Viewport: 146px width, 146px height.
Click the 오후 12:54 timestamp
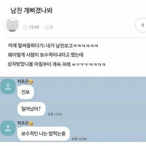pyautogui.click(x=79, y=139)
